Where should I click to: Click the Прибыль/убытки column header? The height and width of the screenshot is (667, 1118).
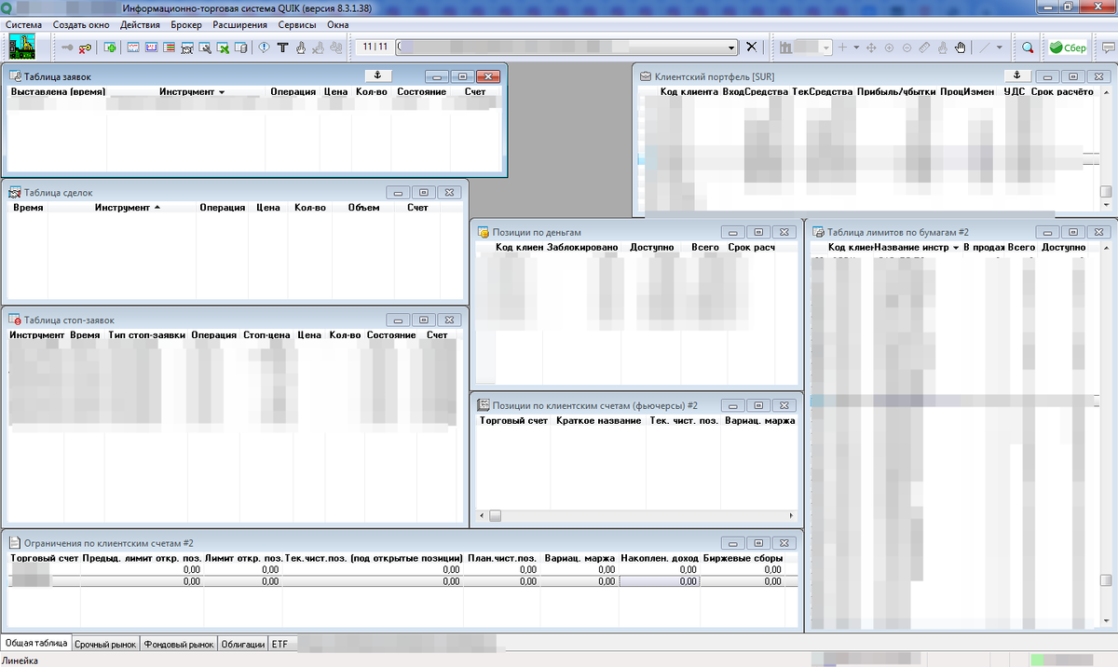click(x=896, y=92)
